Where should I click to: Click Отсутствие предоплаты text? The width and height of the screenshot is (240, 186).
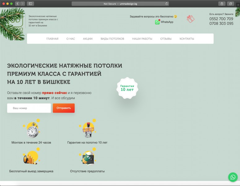point(87,171)
